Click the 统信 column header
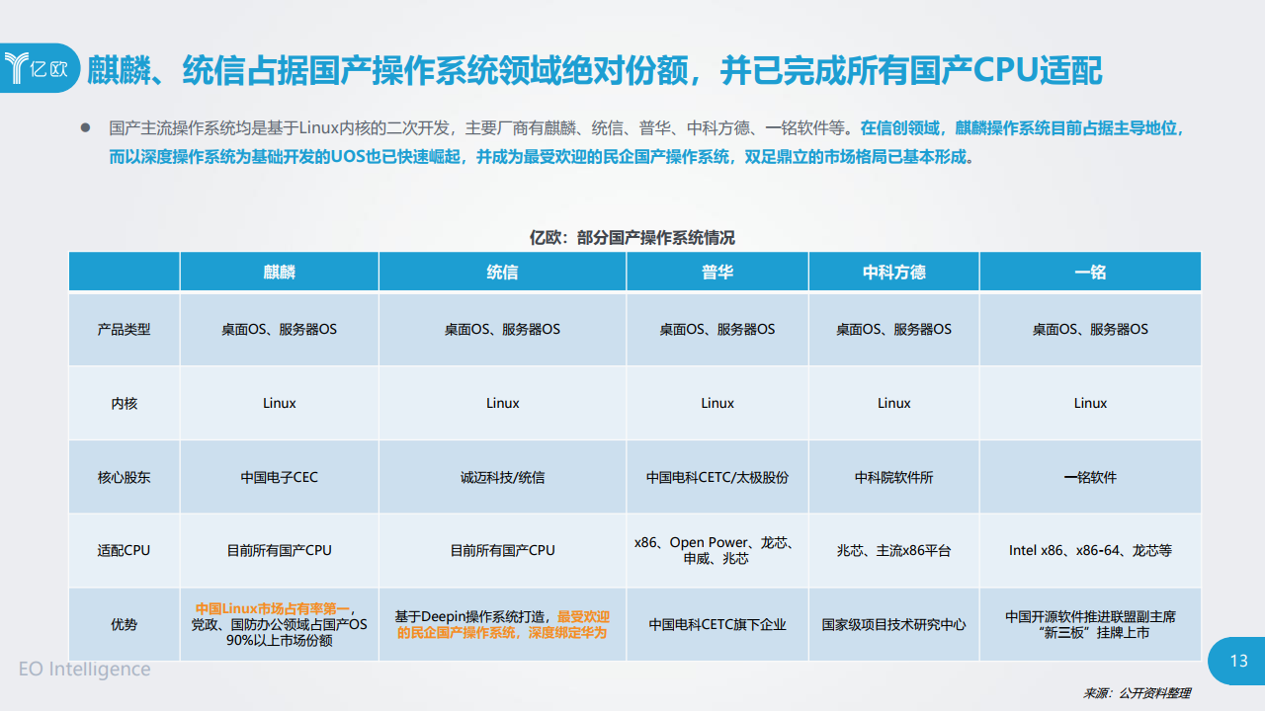This screenshot has width=1265, height=711. [503, 272]
